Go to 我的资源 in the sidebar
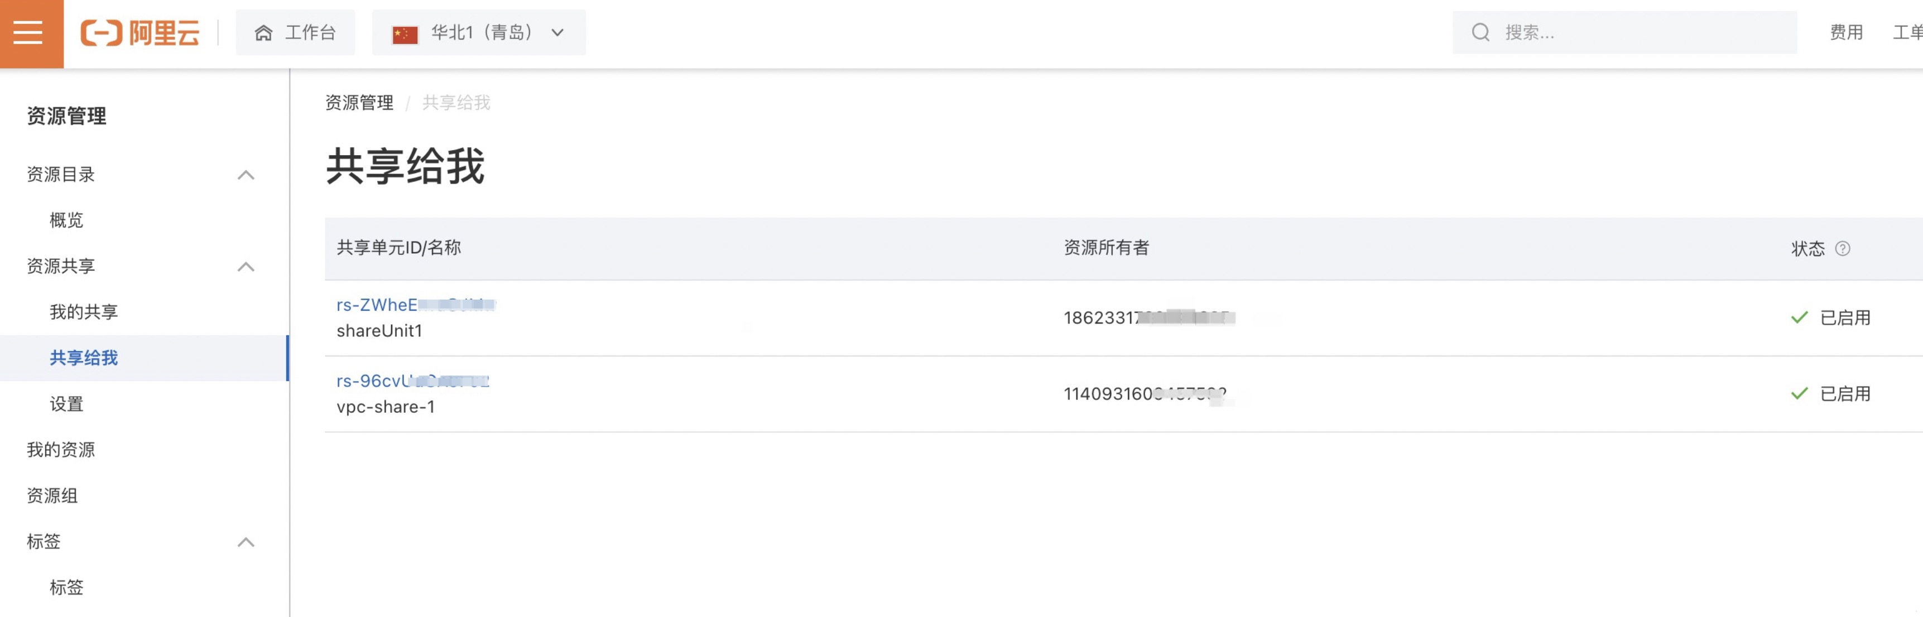The image size is (1923, 617). (x=61, y=450)
